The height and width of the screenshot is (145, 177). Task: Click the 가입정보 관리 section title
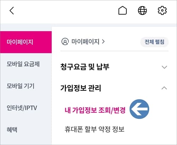pyautogui.click(x=81, y=88)
